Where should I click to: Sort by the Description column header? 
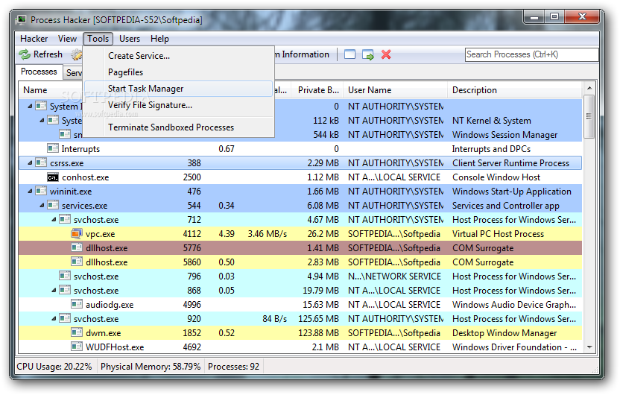[515, 90]
